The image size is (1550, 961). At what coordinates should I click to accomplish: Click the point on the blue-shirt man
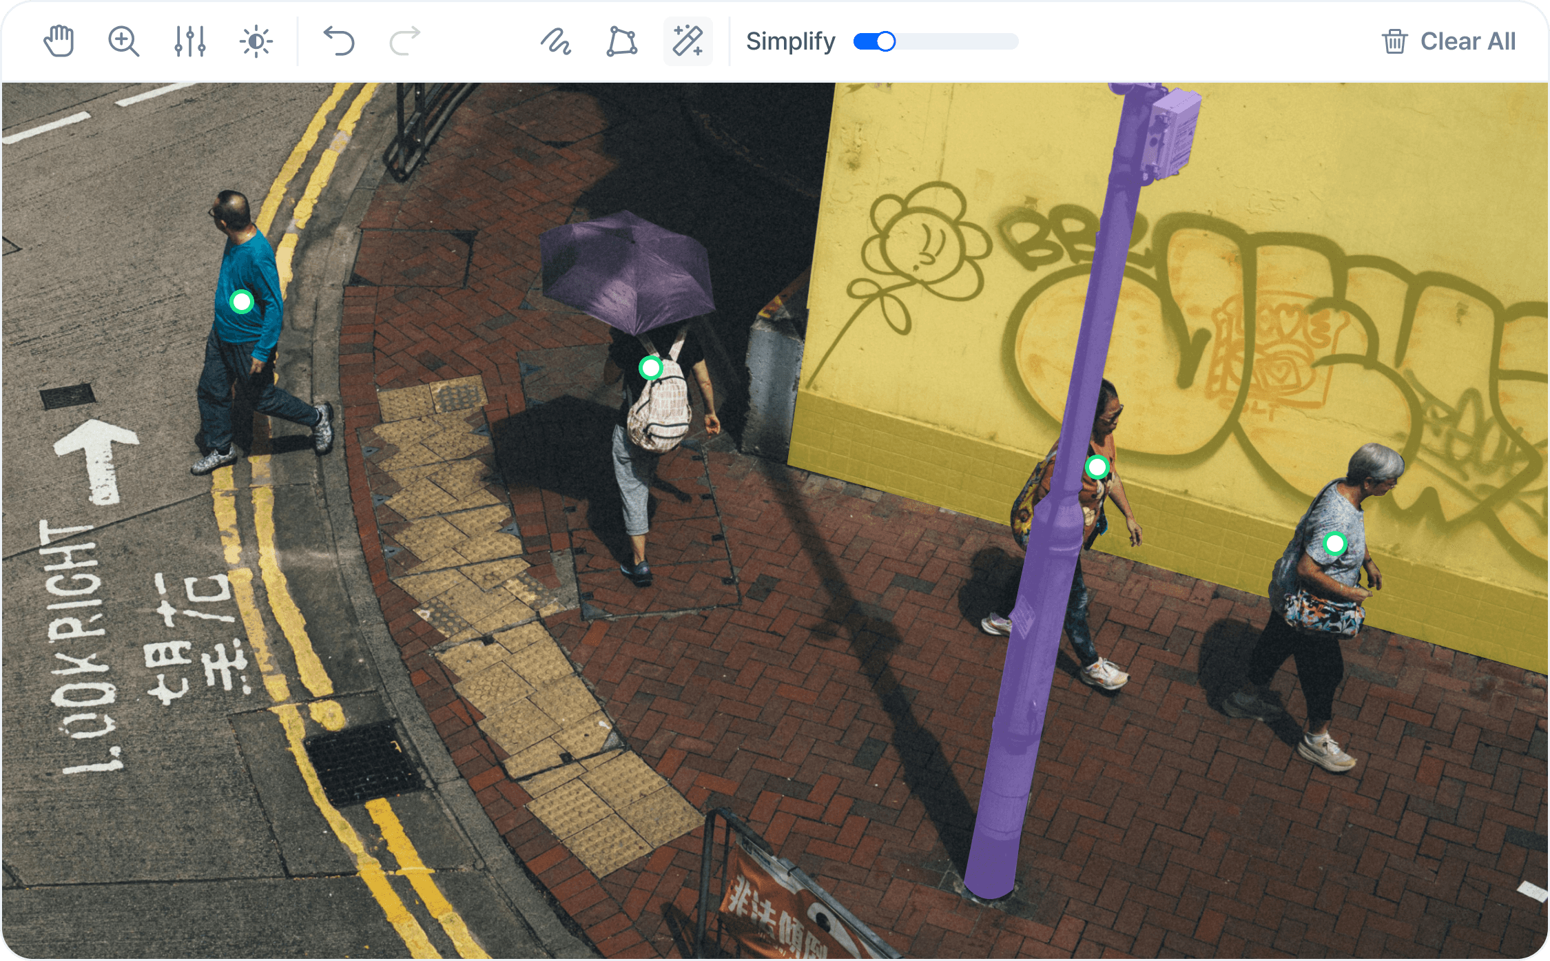242,302
